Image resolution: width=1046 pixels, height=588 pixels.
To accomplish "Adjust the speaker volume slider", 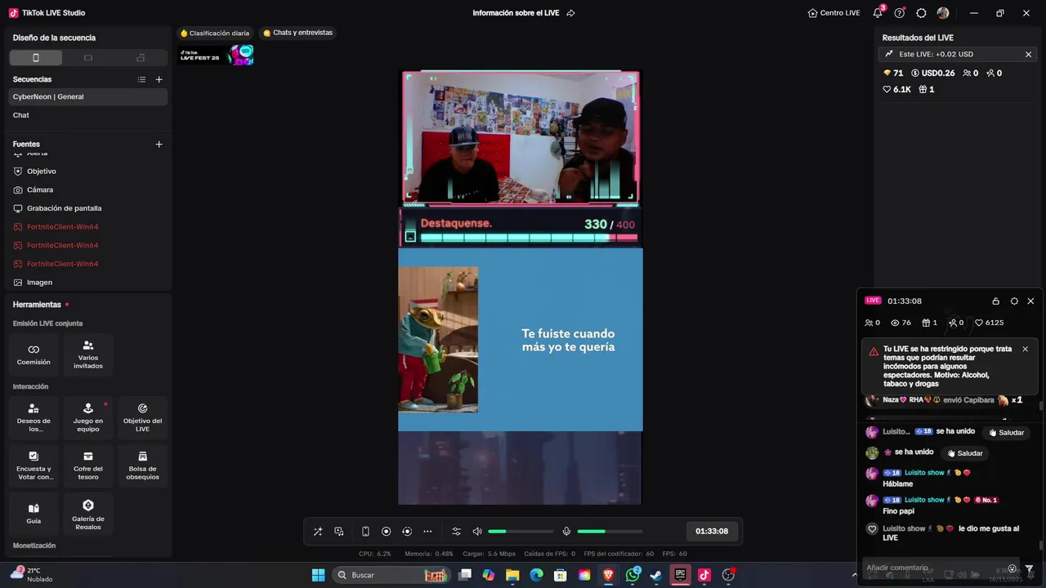I will 520,532.
